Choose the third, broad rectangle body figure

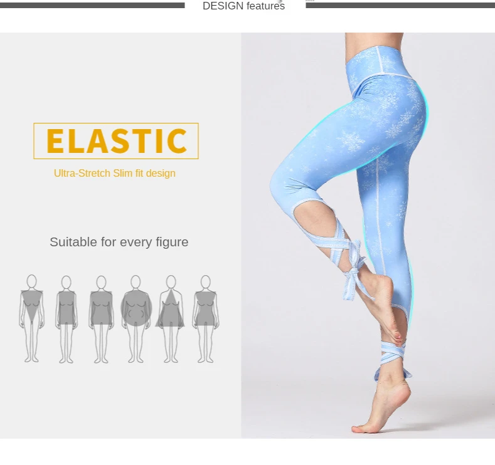101,319
